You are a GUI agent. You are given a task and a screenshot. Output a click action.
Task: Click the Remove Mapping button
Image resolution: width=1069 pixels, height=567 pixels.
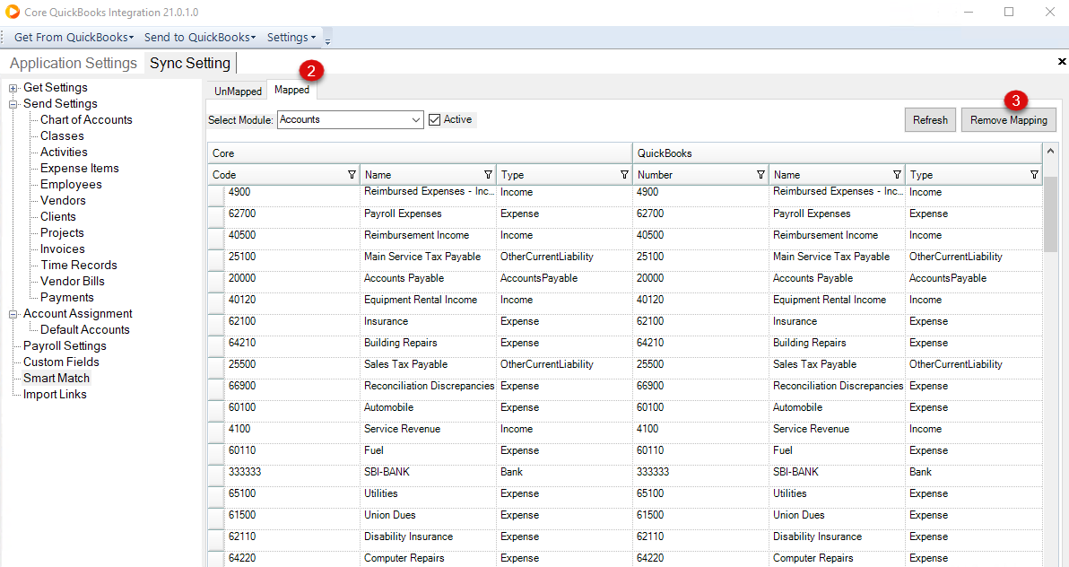[1008, 120]
